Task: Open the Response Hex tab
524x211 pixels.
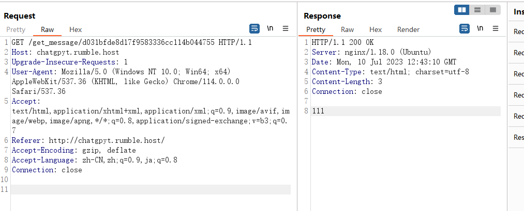Action: [376, 30]
